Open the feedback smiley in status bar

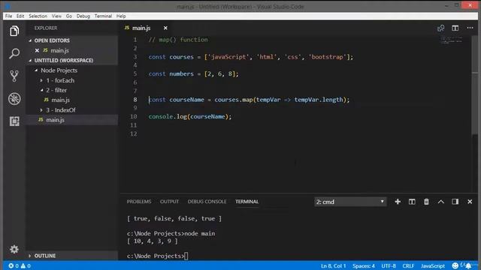click(455, 265)
